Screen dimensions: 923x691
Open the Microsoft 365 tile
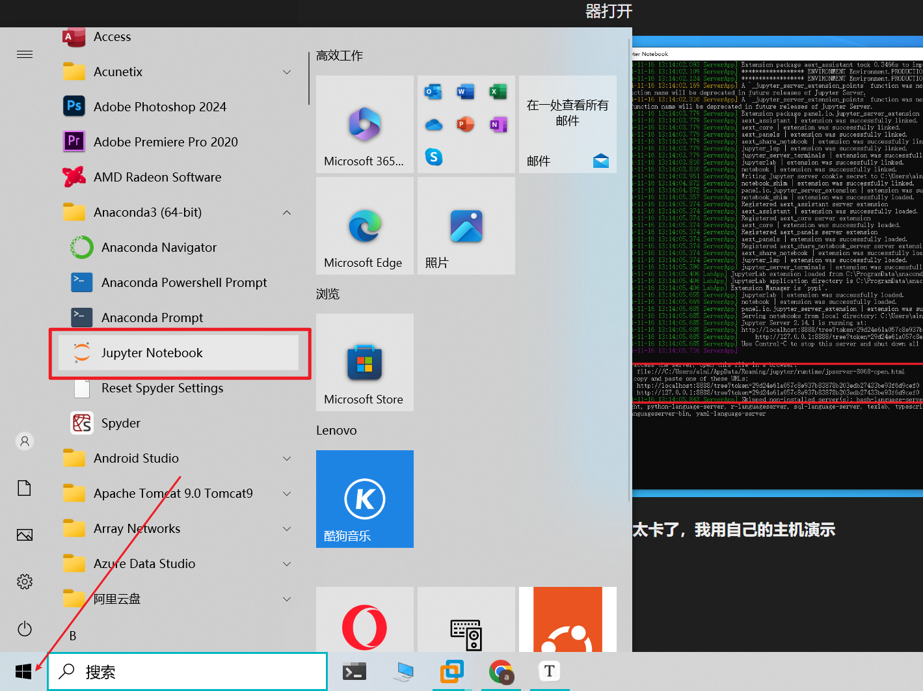click(365, 124)
